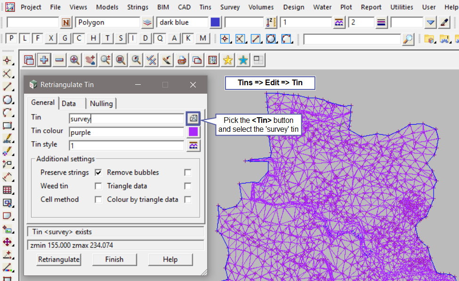Tick the Weed tin checkbox

98,186
